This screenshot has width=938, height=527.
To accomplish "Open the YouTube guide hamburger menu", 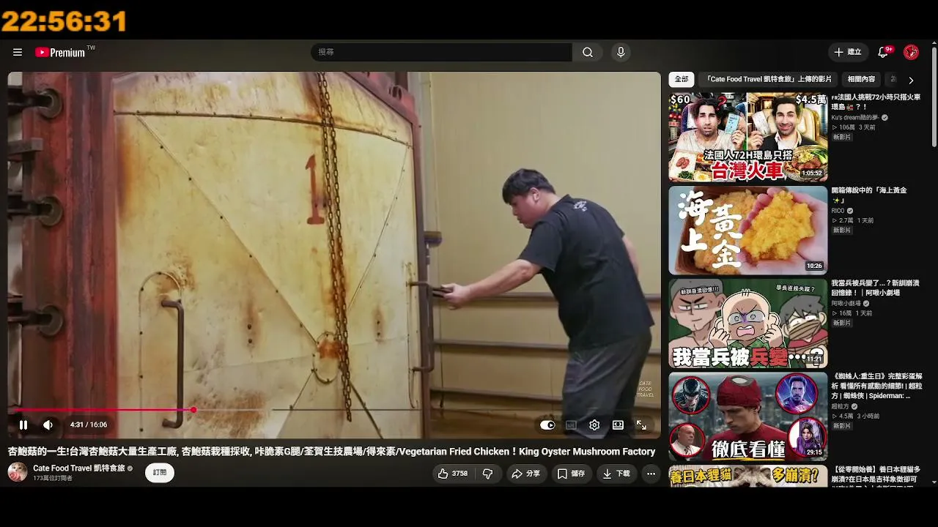I will point(18,52).
